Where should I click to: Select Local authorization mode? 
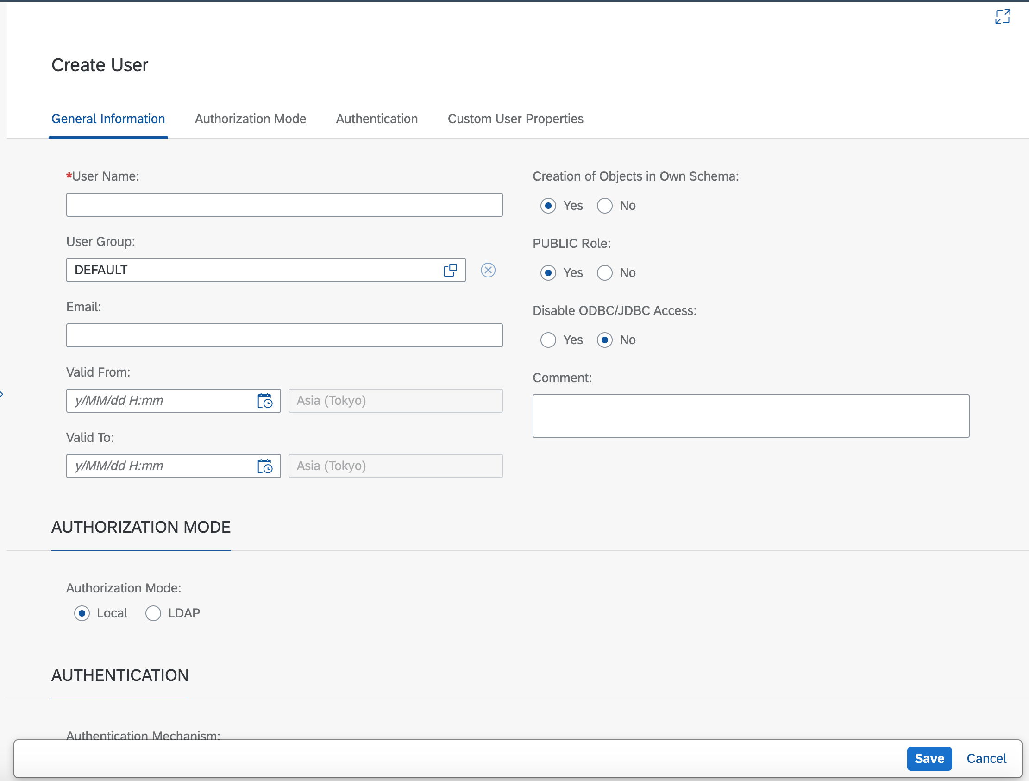click(82, 613)
